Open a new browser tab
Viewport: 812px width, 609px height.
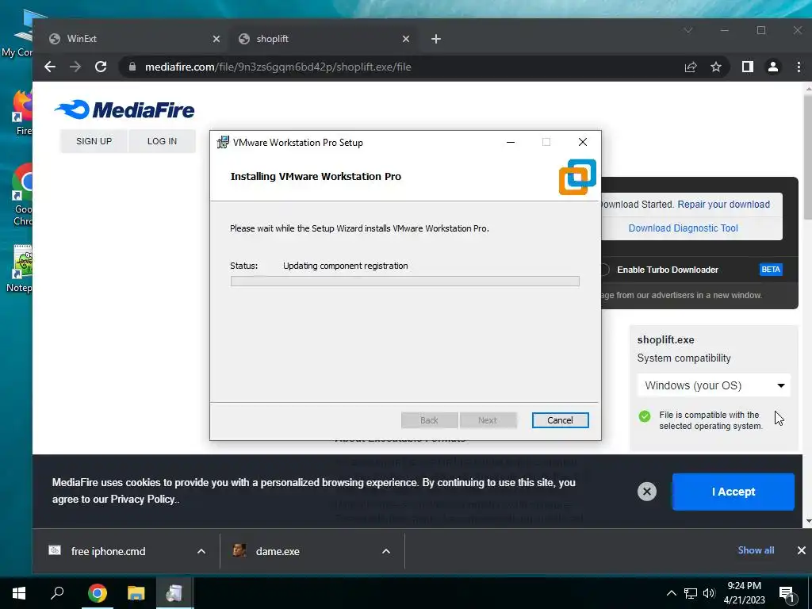(x=436, y=39)
